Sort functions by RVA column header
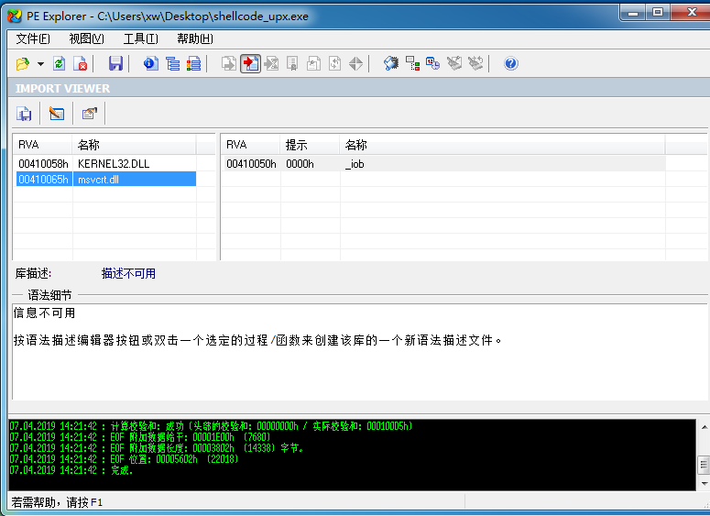Viewport: 710px width, 516px height. click(x=250, y=145)
